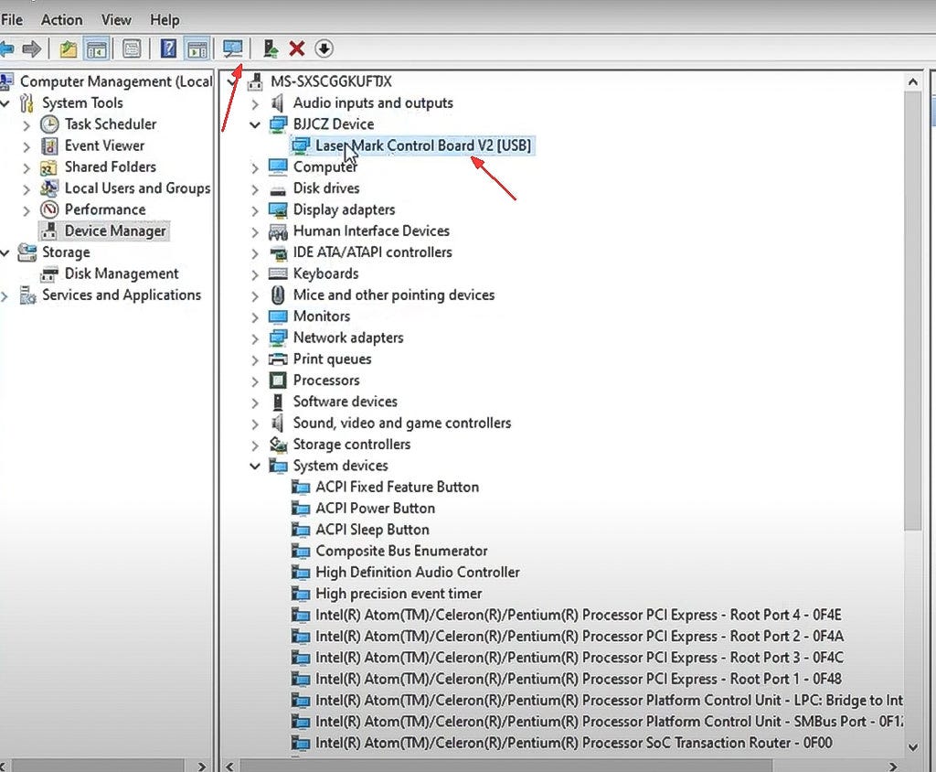936x772 pixels.
Task: Click the down-arrow circle toolbar icon
Action: pyautogui.click(x=324, y=49)
